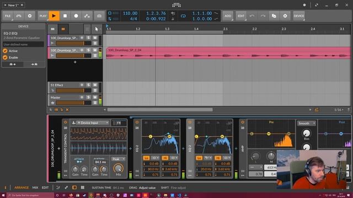Viewport: 353px width, 198px height.
Task: Switch to the EDIT view tab in footer
Action: pyautogui.click(x=45, y=188)
